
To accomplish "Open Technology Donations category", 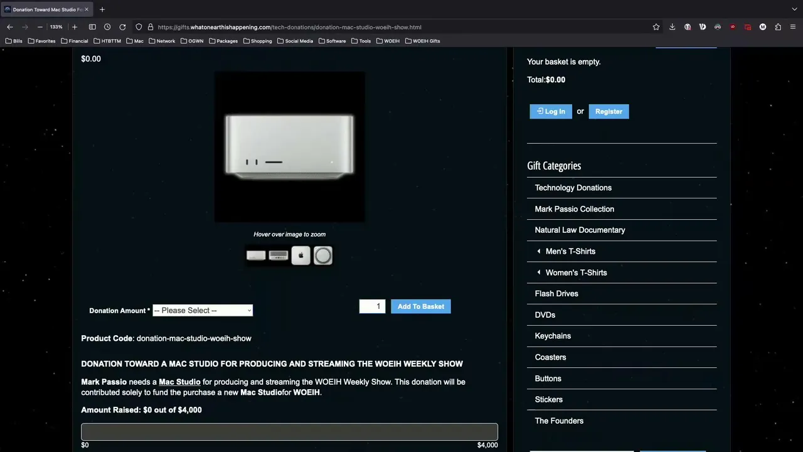I will point(573,188).
